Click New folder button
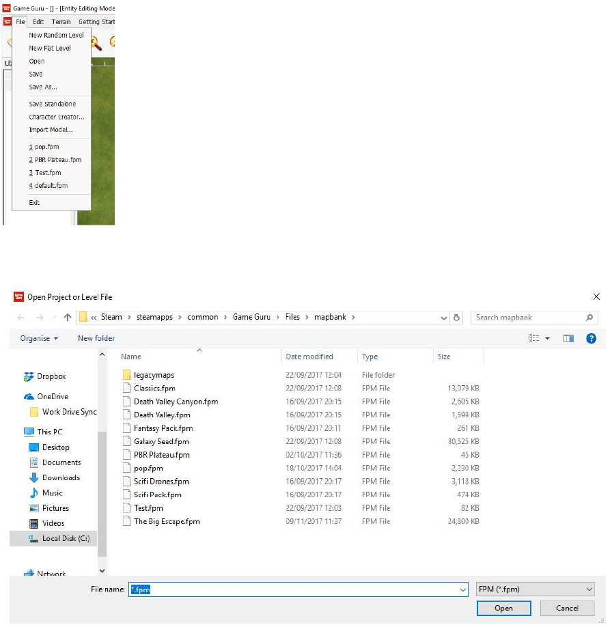Image resolution: width=612 pixels, height=627 pixels. pyautogui.click(x=96, y=338)
